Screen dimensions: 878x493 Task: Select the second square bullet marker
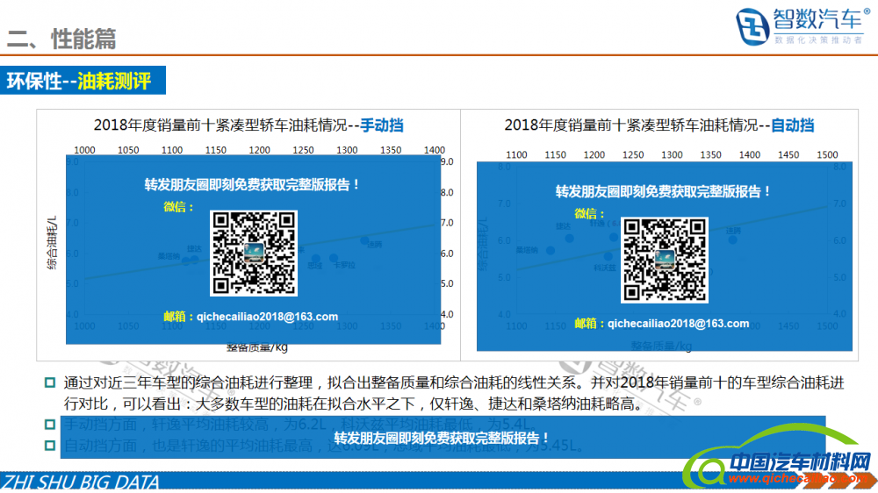pos(50,425)
